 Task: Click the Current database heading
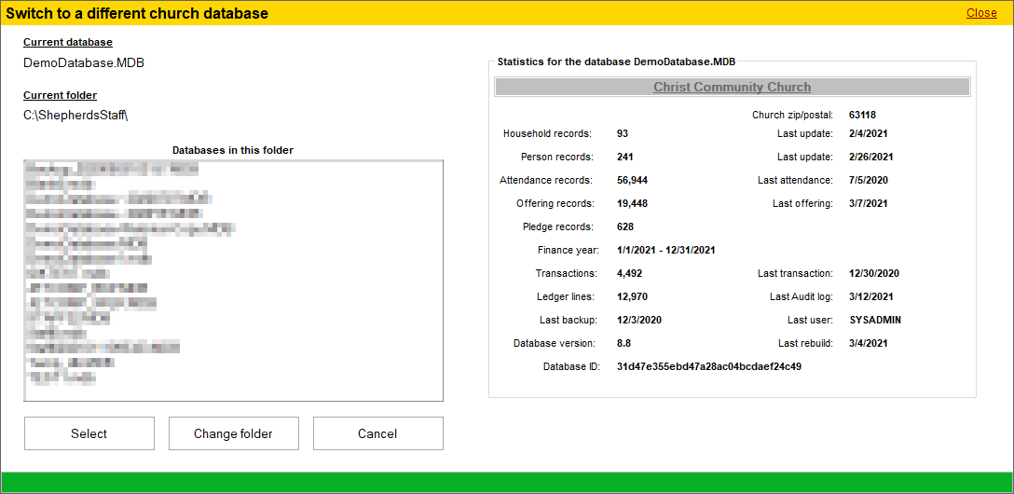(x=67, y=42)
